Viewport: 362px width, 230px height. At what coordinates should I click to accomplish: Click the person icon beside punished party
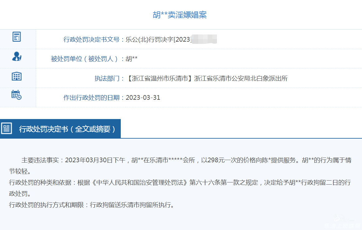(16, 56)
